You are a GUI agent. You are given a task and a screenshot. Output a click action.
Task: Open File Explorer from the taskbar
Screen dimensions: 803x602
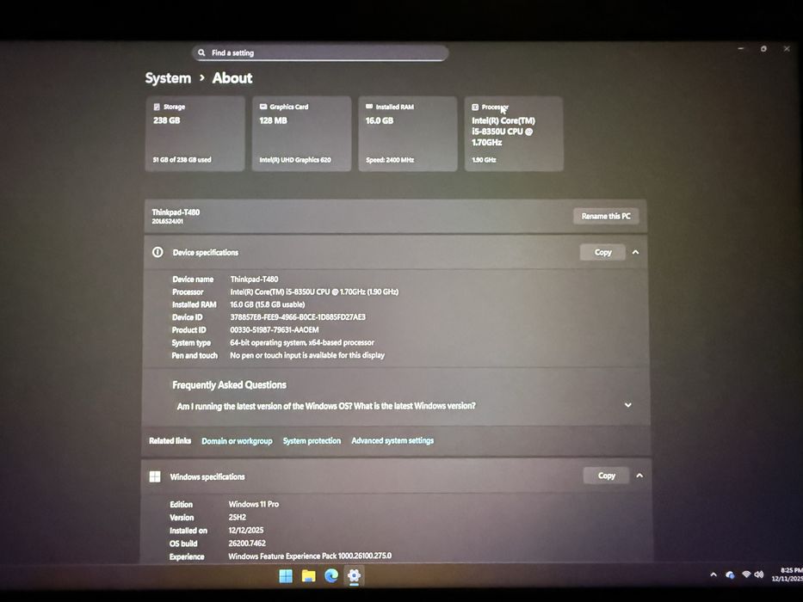coord(308,576)
